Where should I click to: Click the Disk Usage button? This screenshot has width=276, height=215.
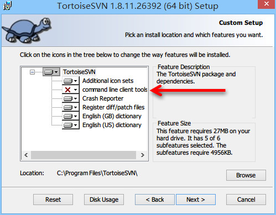(x=104, y=200)
